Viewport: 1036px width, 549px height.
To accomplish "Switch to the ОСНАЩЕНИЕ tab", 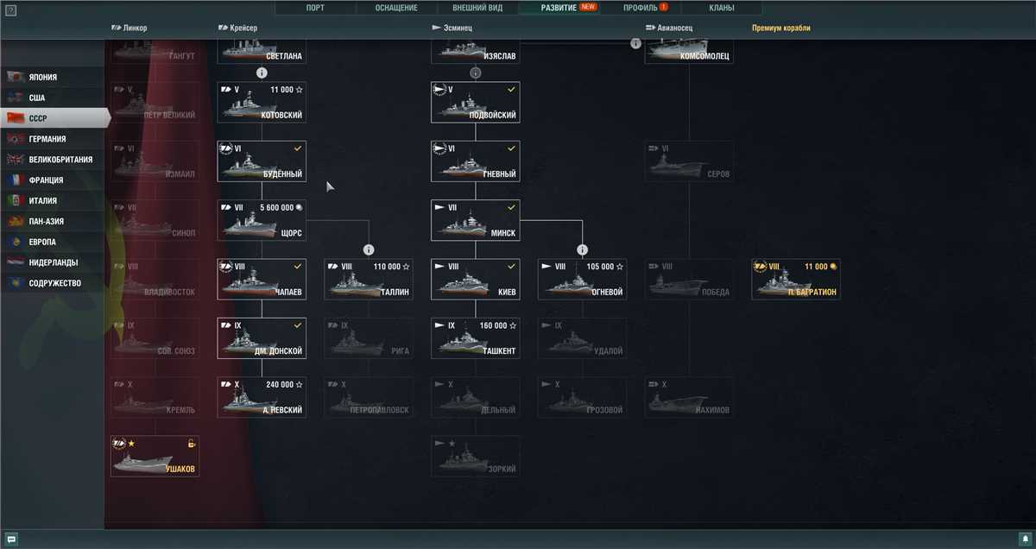I will [x=396, y=8].
